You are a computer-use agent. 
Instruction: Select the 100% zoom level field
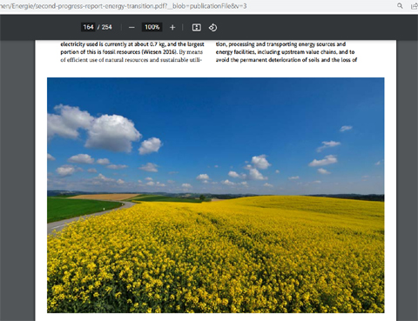tap(152, 27)
